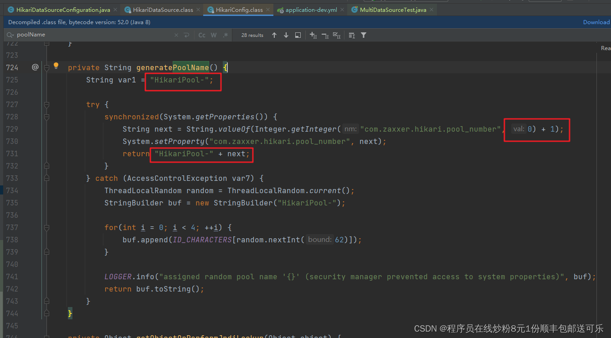
Task: Go to previous search occurrence
Action: coord(274,35)
